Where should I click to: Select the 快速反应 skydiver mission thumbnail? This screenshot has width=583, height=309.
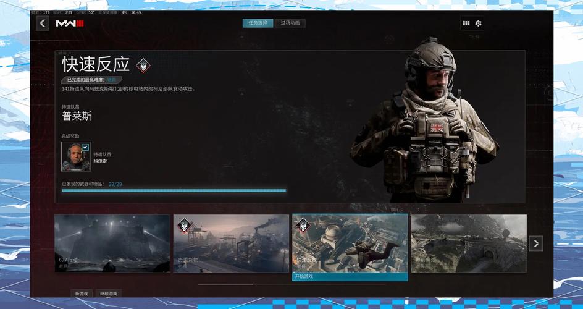(x=350, y=243)
